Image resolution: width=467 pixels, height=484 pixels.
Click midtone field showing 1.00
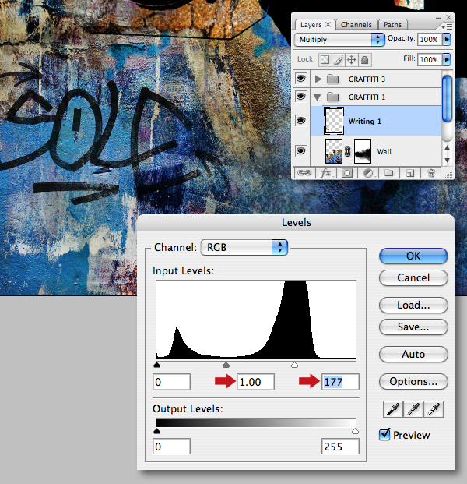coord(255,382)
